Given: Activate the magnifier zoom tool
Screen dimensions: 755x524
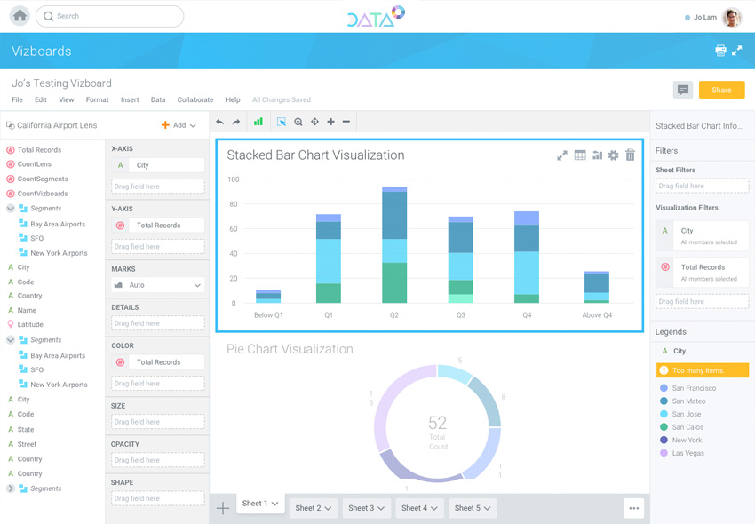Looking at the screenshot, I should 298,122.
